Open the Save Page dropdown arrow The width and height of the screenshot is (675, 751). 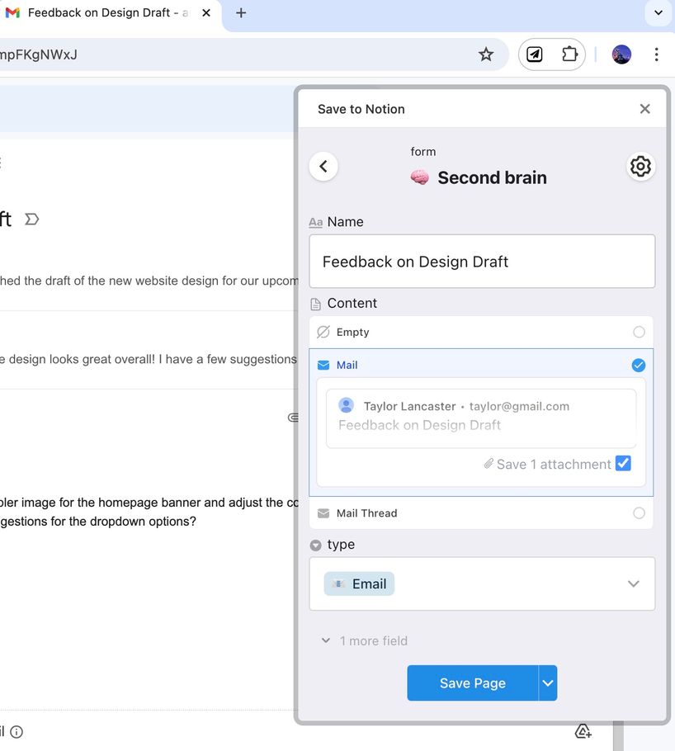click(x=547, y=683)
